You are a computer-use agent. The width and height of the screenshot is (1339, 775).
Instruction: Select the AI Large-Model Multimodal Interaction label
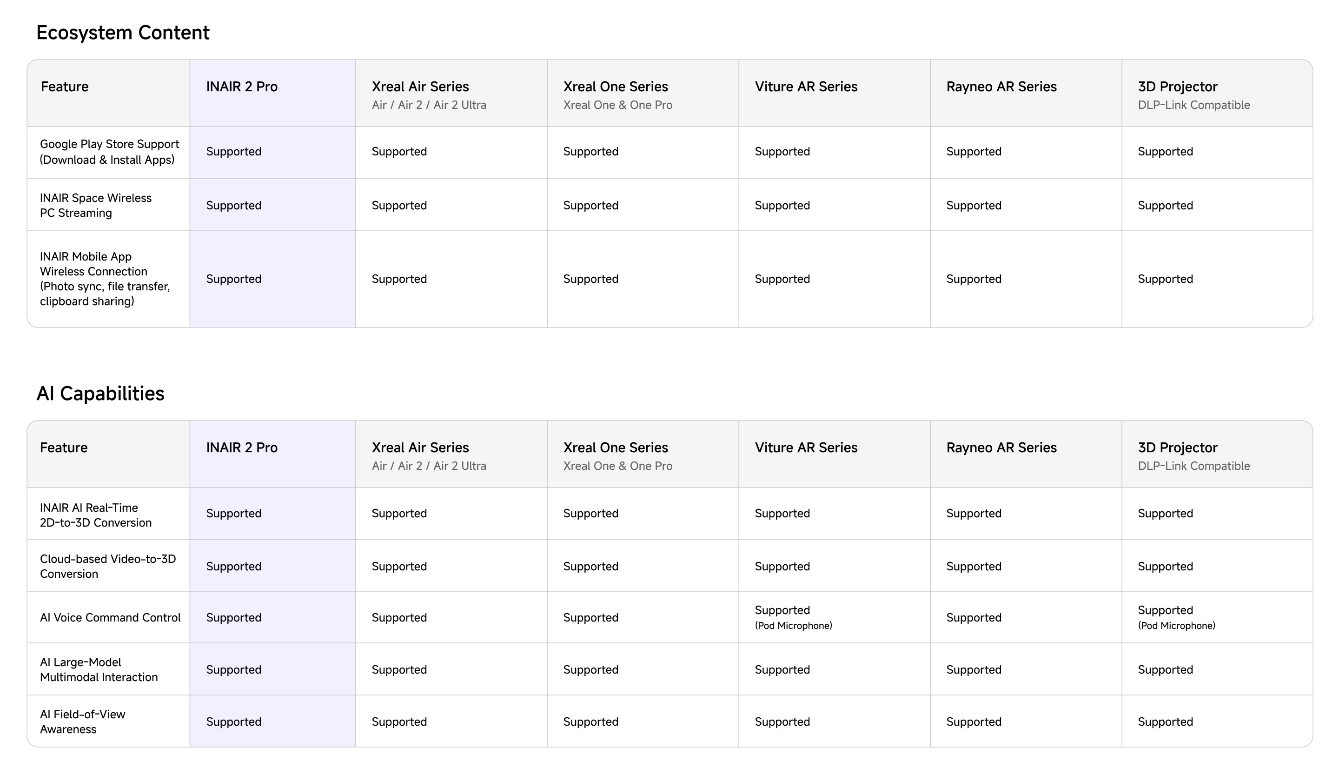(99, 670)
